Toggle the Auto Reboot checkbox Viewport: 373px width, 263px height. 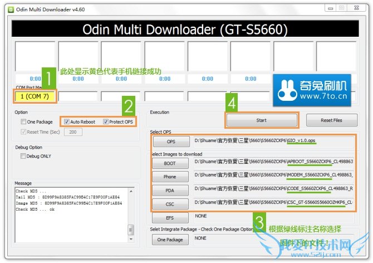click(67, 121)
